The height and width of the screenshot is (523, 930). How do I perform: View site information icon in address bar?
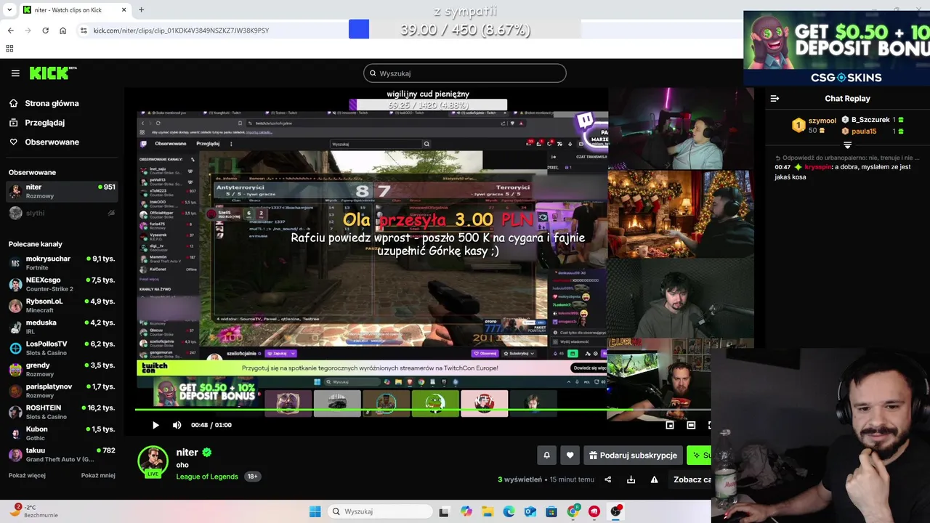coord(84,31)
